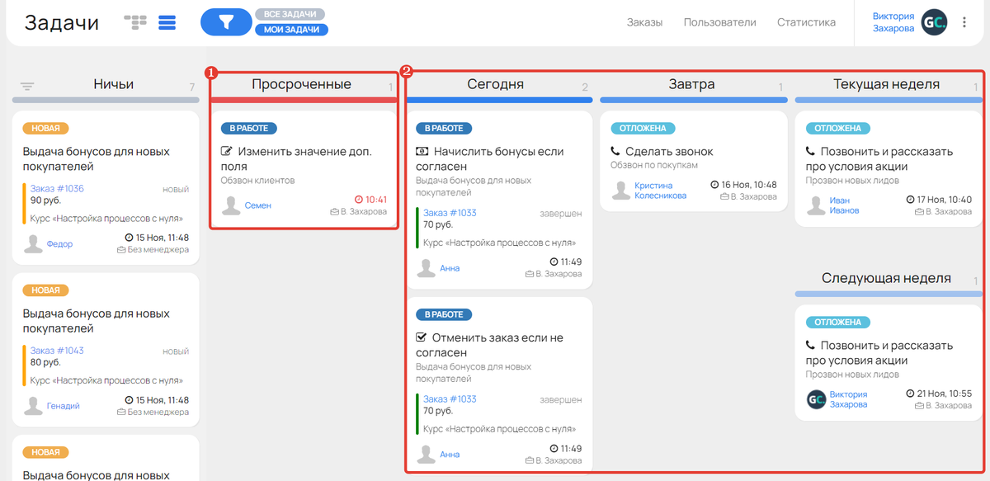Screen dimensions: 990x481
Task: Click sort icon beside Ничьи column
Action: [x=27, y=86]
